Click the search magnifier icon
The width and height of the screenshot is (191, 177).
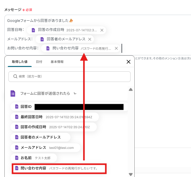click(x=15, y=76)
